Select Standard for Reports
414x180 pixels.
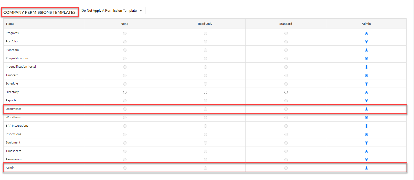tap(286, 101)
